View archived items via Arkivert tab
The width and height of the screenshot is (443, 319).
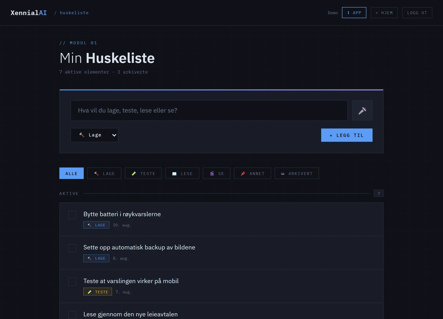pos(297,173)
